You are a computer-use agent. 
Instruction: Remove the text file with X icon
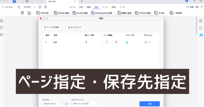tap(150, 42)
